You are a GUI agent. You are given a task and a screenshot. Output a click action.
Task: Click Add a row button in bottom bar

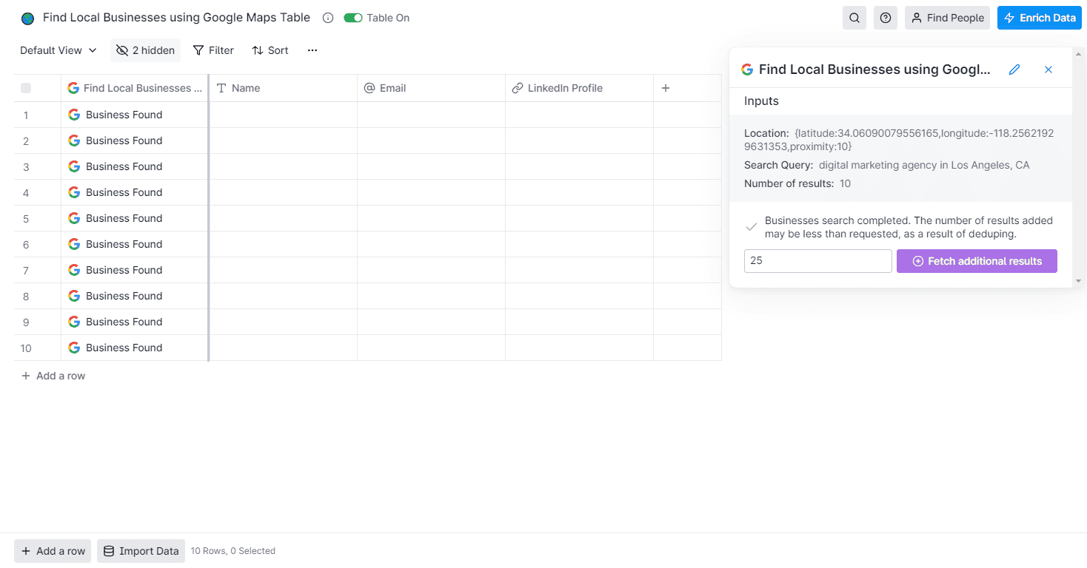[52, 551]
